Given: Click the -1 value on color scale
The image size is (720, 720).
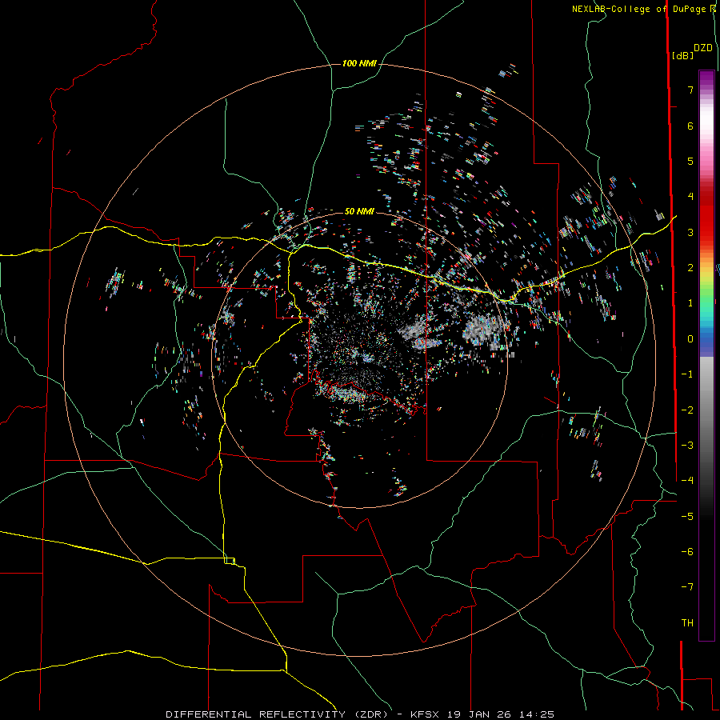Looking at the screenshot, I should tap(687, 374).
